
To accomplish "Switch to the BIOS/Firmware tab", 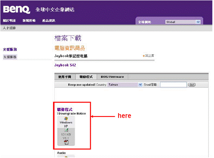I will [112, 77].
